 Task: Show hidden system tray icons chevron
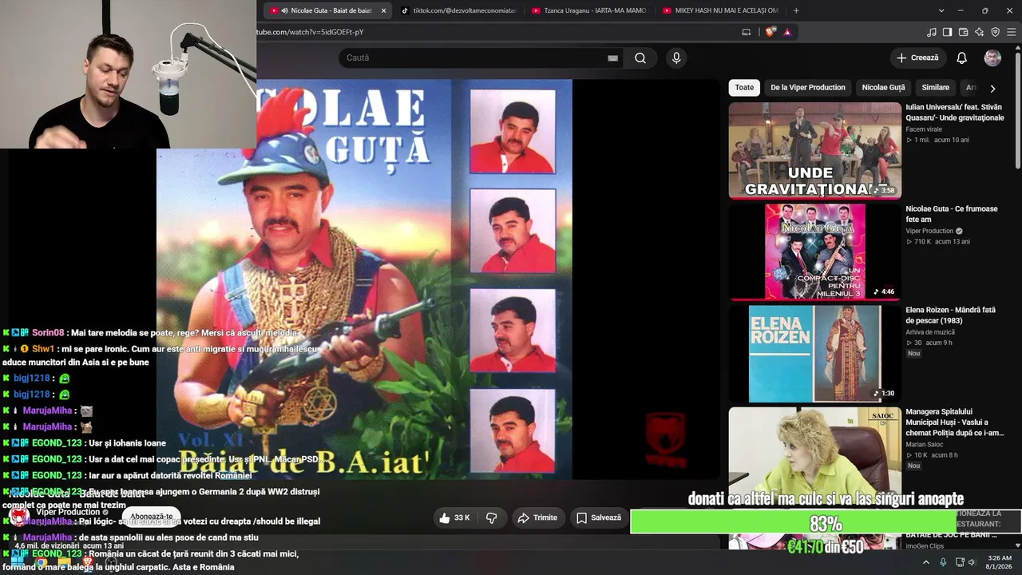pos(926,561)
